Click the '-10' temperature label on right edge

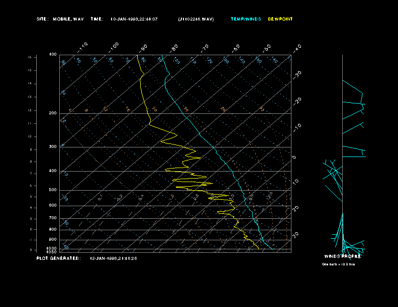[x=297, y=127]
